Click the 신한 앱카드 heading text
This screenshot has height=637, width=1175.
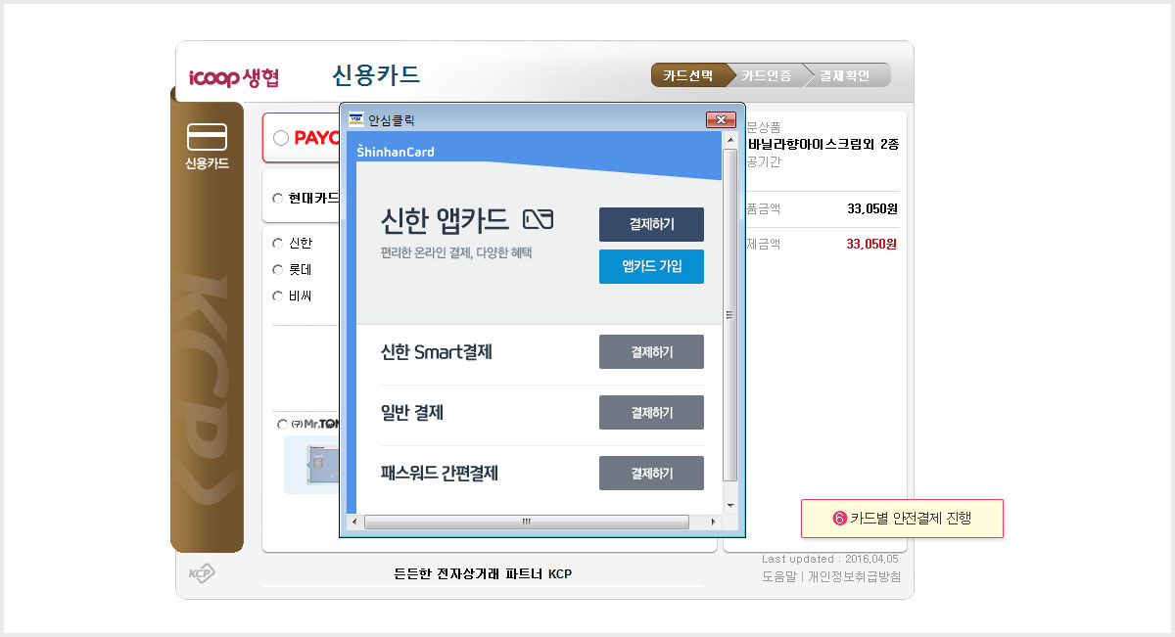coord(445,218)
